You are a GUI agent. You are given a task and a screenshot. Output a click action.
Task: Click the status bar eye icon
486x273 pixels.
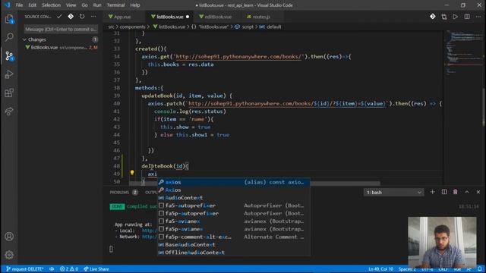click(x=52, y=269)
